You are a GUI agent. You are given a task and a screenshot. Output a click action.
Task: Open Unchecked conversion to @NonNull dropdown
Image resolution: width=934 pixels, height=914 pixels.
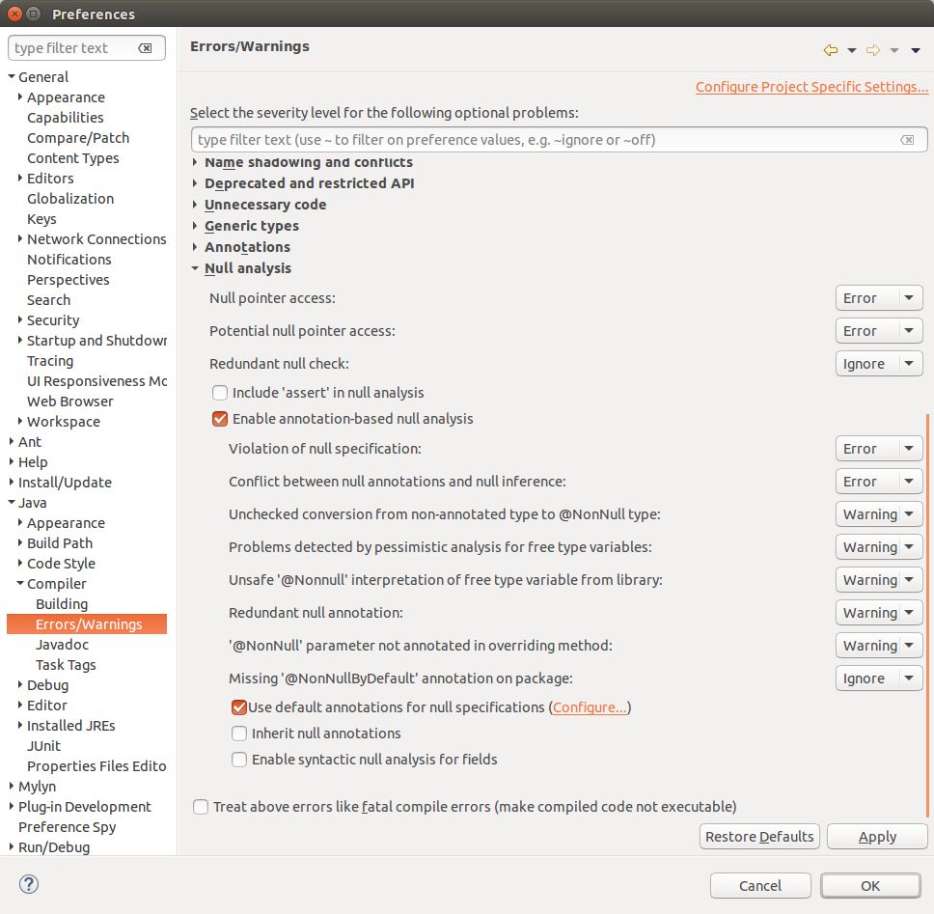pos(879,514)
